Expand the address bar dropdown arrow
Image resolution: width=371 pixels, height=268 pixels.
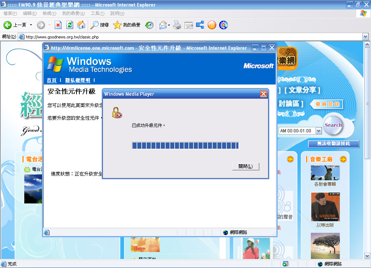[365, 37]
